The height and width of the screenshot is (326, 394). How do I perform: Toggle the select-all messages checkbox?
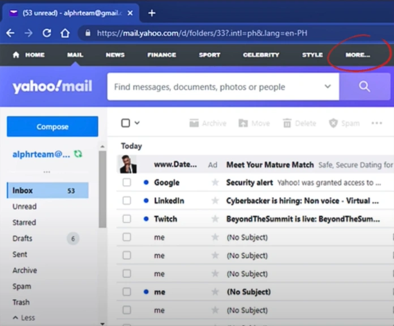(x=126, y=123)
